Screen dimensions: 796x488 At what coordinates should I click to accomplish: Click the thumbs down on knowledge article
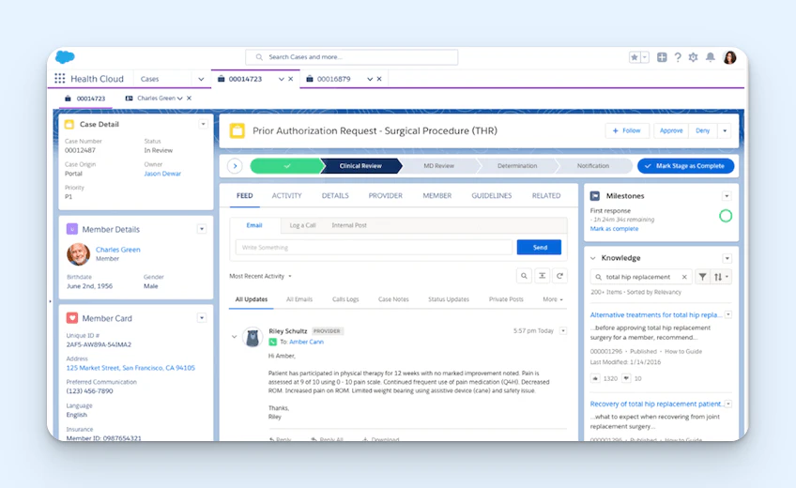(626, 378)
